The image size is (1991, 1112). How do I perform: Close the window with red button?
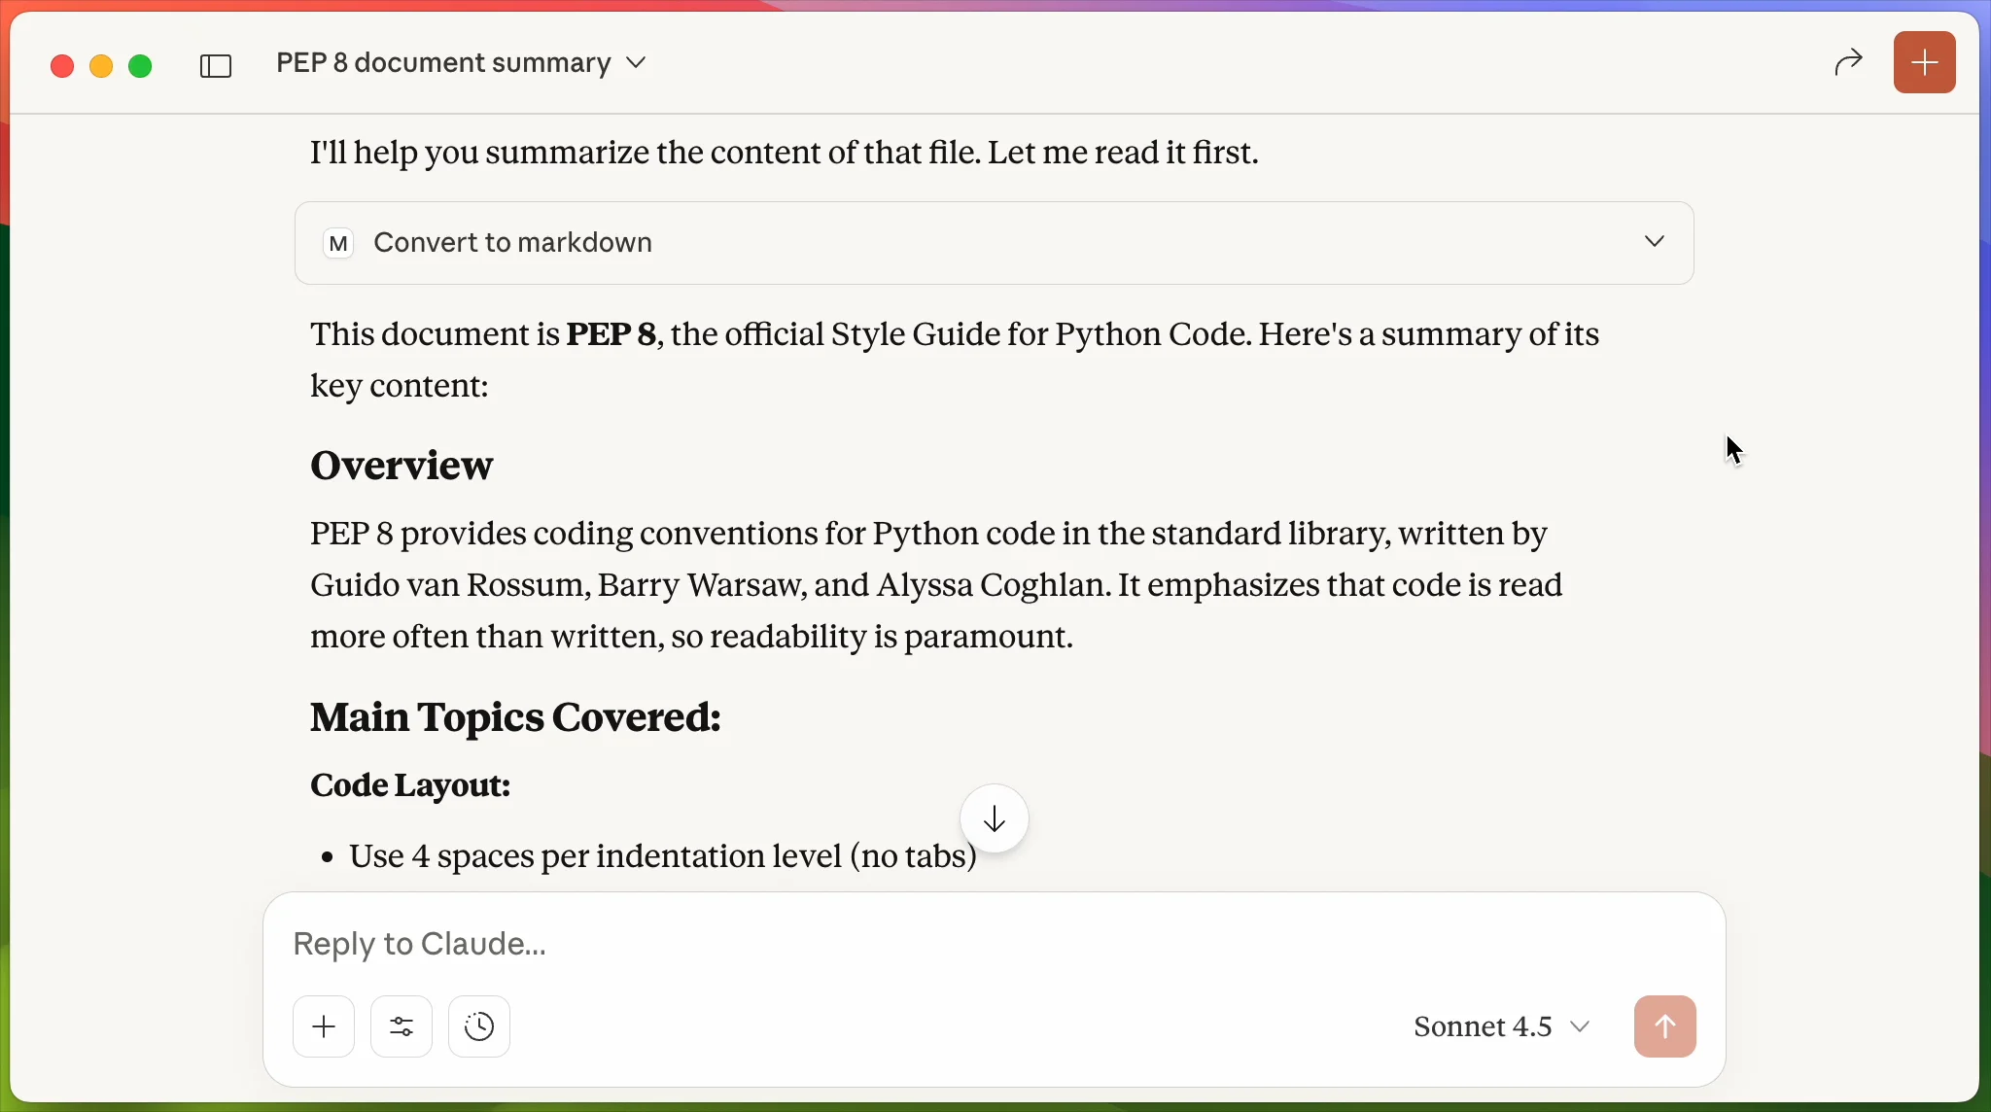62,66
